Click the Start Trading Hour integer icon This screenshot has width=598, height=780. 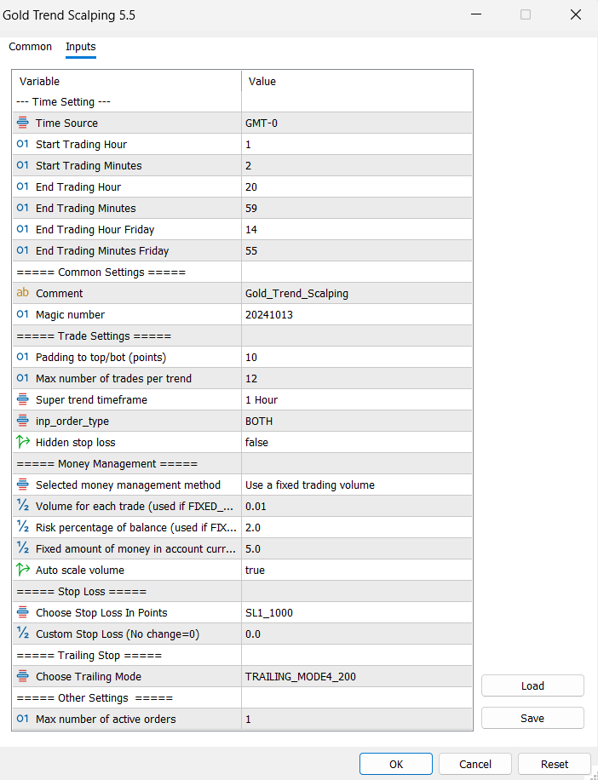point(22,144)
